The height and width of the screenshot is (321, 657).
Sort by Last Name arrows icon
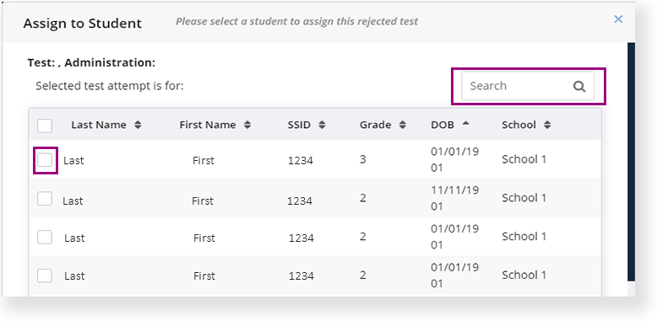(138, 125)
